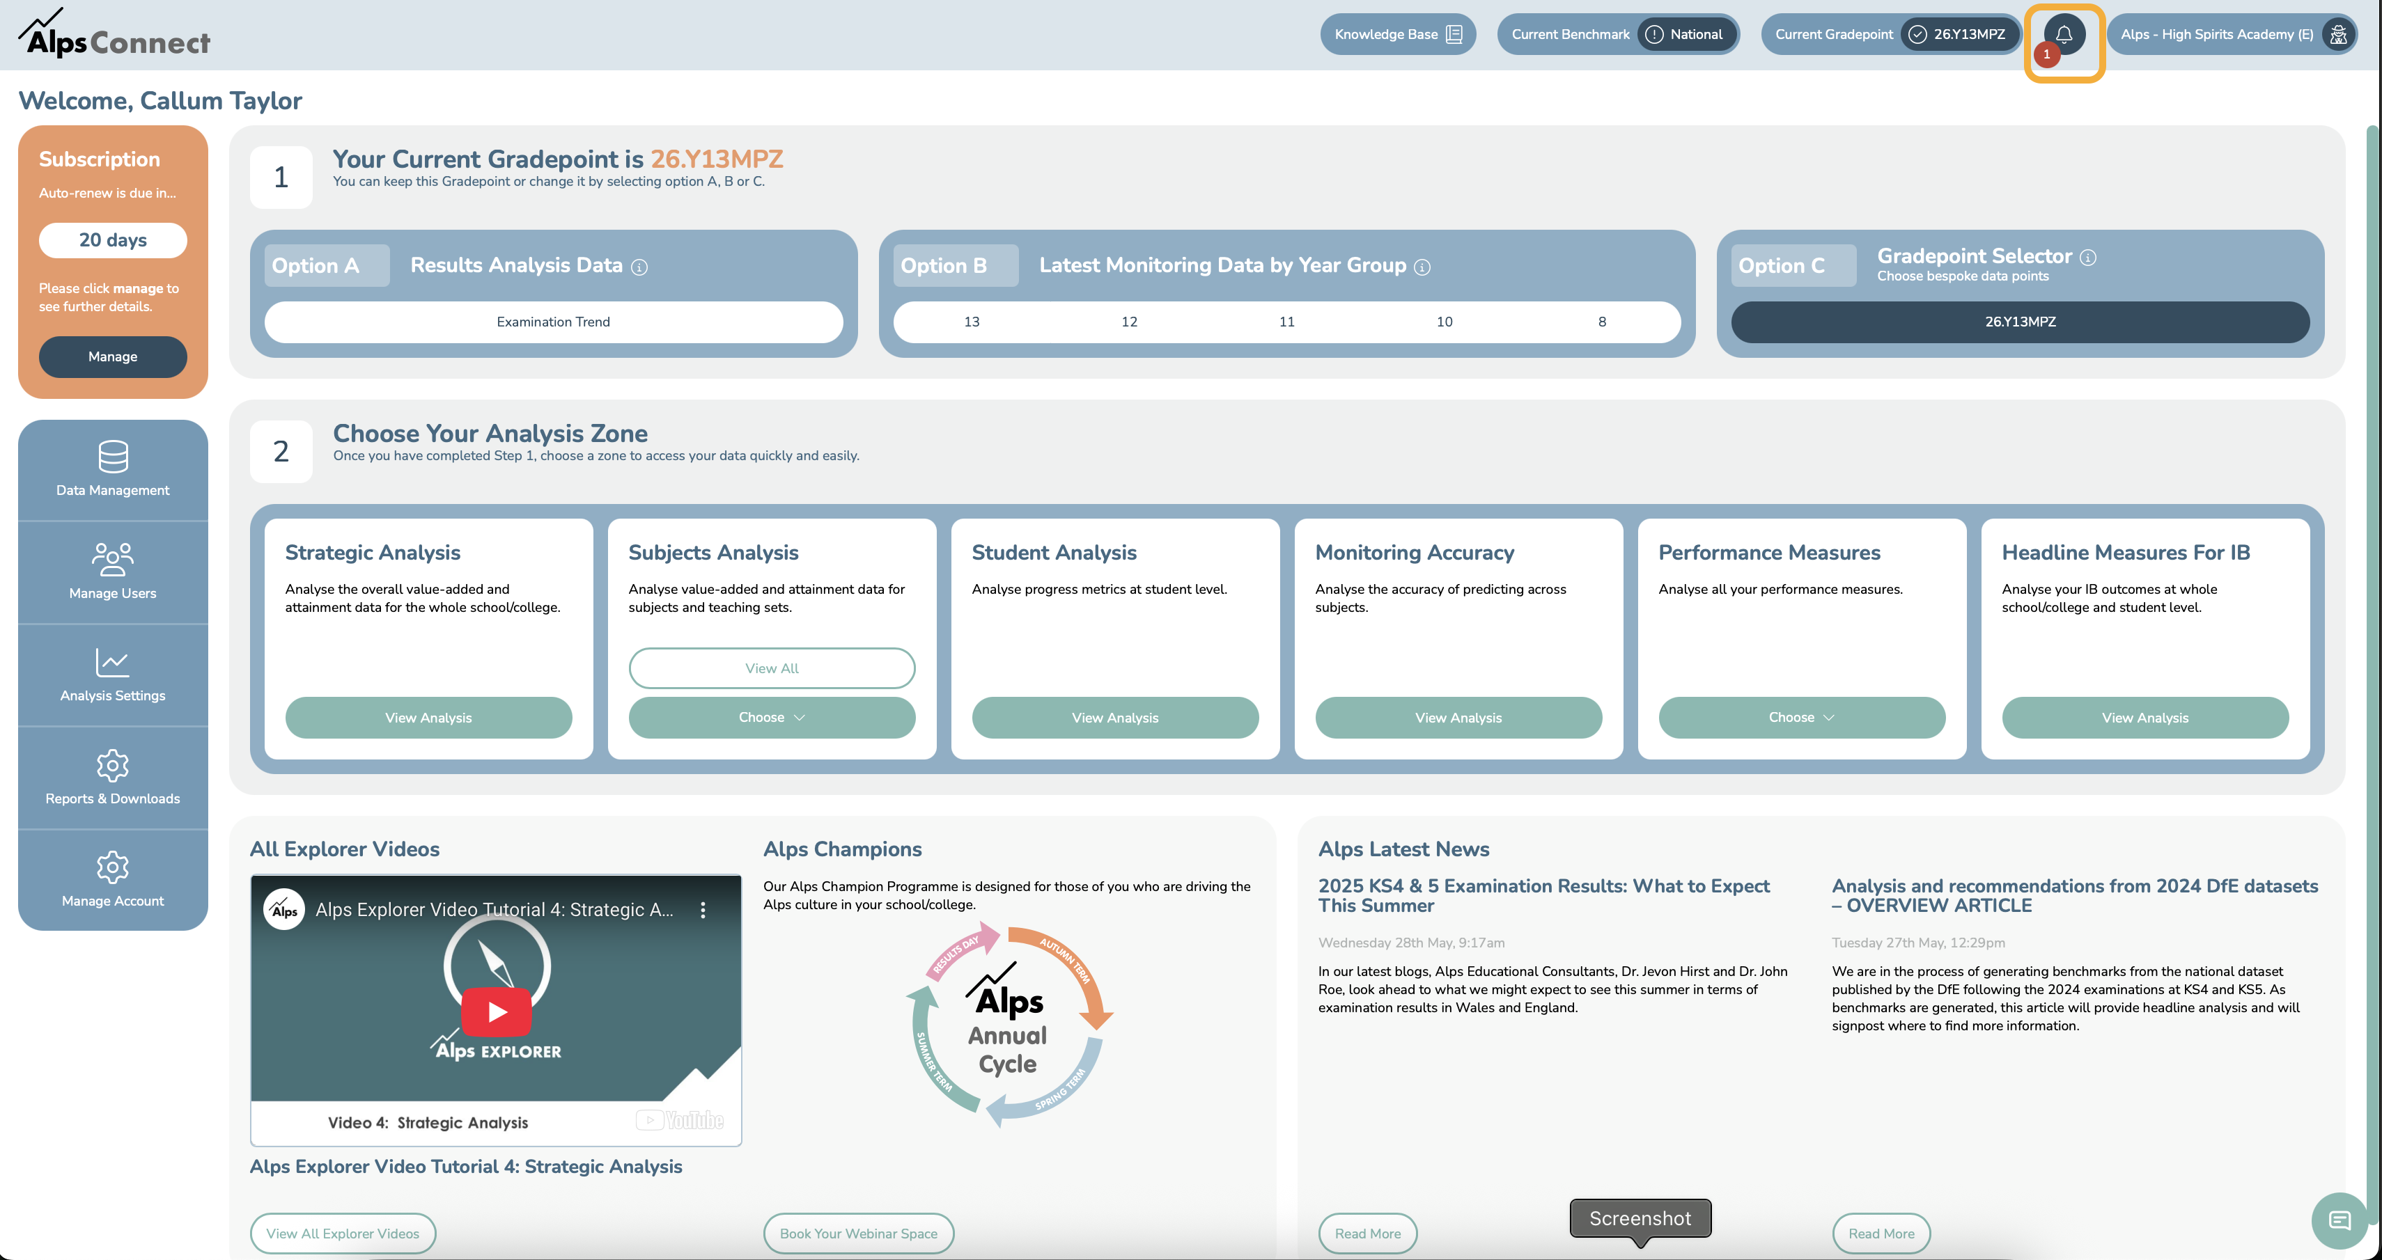This screenshot has height=1260, width=2382.
Task: Open the 2025 KS4 & 5 Examination Results headline
Action: pyautogui.click(x=1543, y=896)
